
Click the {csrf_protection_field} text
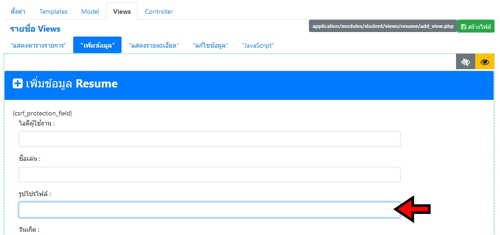pos(43,113)
